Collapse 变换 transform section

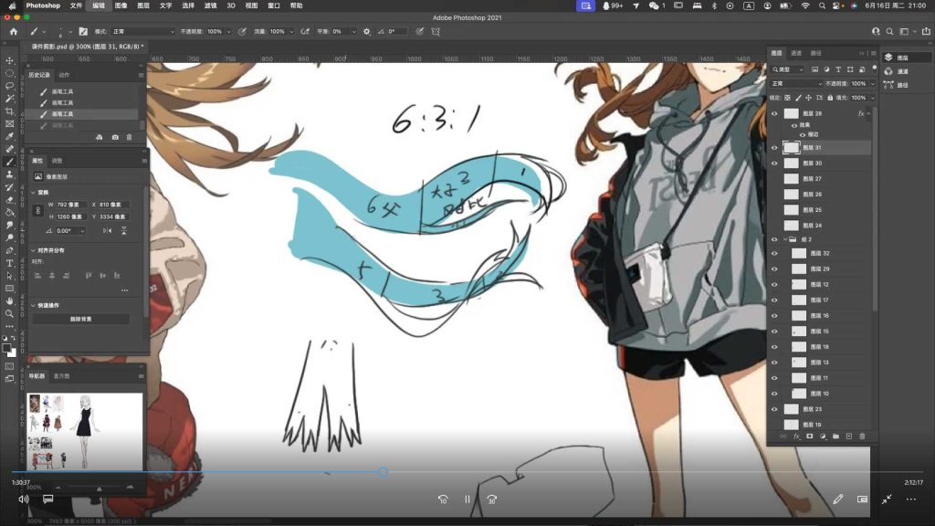coord(33,193)
